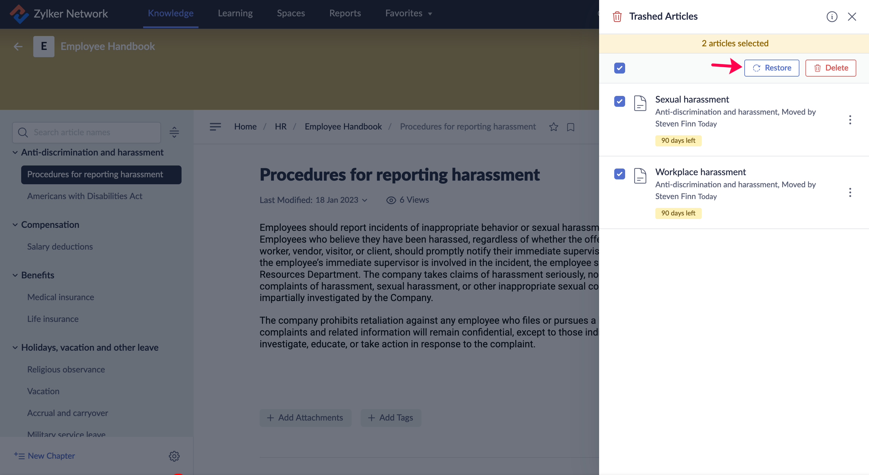Deselect the Workplace harassment article checkbox
This screenshot has width=869, height=475.
point(619,174)
